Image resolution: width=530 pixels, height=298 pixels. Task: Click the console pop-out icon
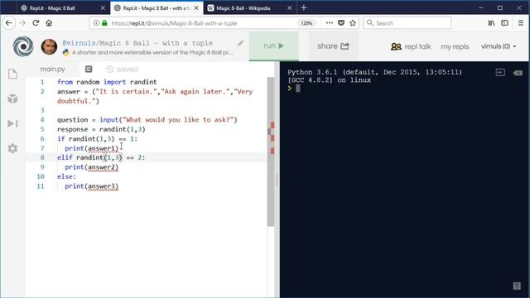[x=500, y=72]
